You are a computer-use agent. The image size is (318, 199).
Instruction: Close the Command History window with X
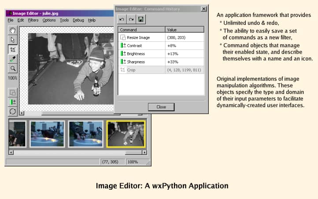click(203, 9)
